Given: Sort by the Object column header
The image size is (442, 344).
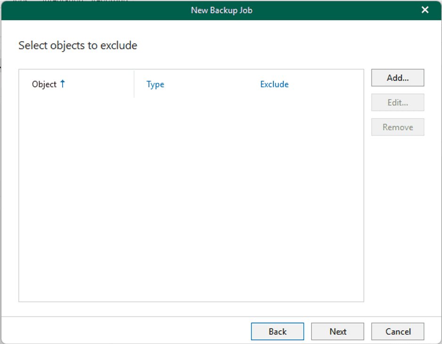Looking at the screenshot, I should click(44, 85).
